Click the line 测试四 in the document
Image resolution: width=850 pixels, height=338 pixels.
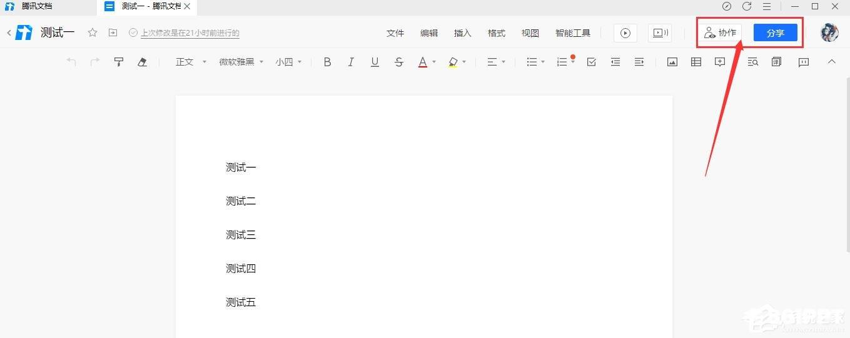pyautogui.click(x=241, y=269)
